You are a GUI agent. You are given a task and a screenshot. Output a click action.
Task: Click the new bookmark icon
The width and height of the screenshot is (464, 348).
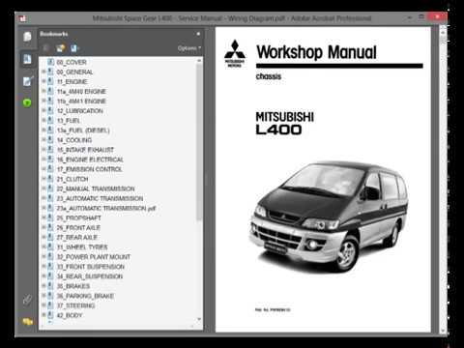(x=60, y=48)
